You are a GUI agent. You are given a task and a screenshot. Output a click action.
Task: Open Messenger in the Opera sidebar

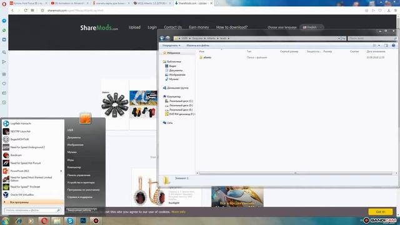point(4,21)
